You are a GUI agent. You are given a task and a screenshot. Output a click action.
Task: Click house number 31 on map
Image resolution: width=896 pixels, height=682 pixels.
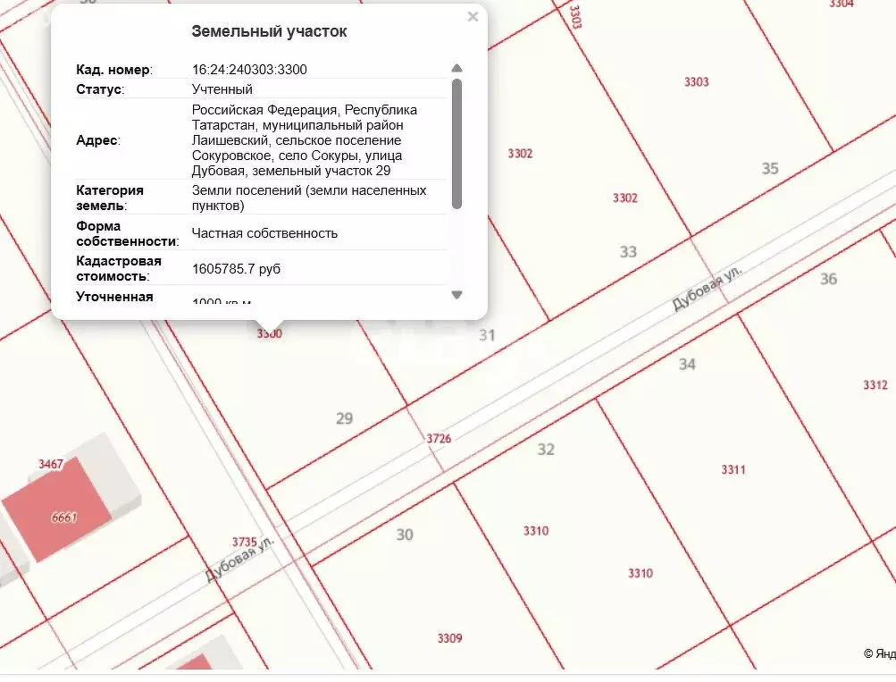pyautogui.click(x=487, y=335)
